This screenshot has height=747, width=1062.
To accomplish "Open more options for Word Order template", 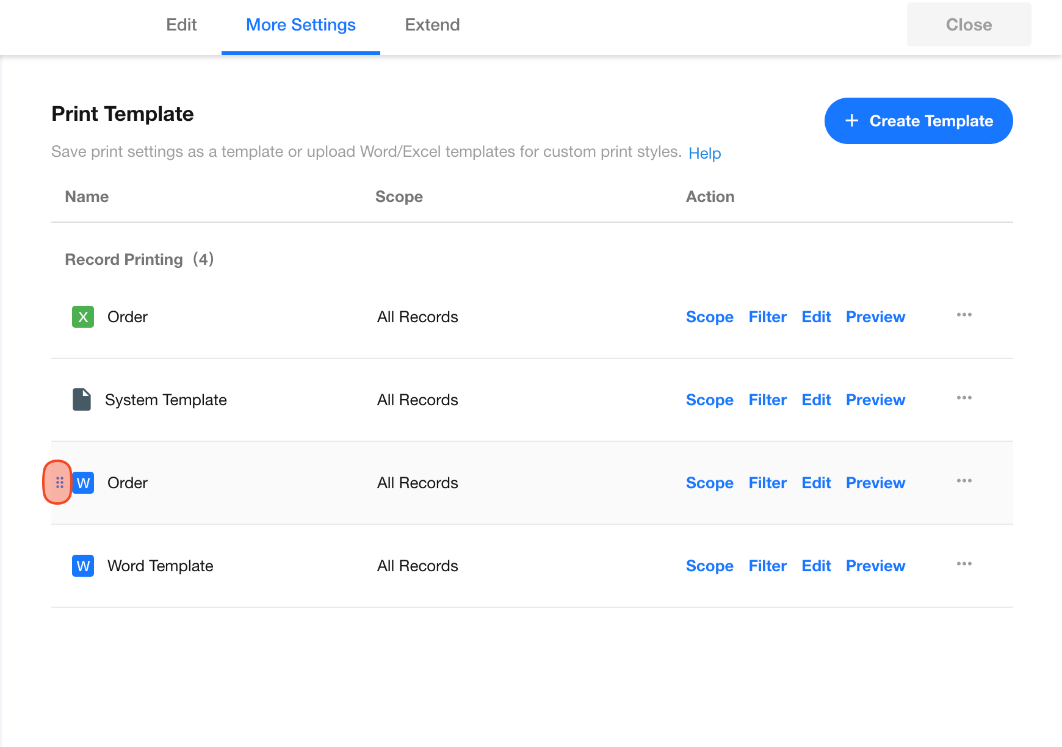I will pyautogui.click(x=964, y=481).
